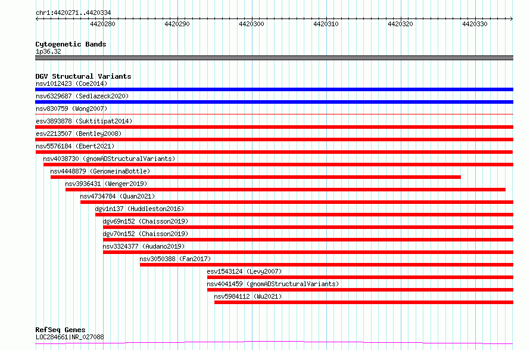Open esv1543124 (Levy2007) variant label
The width and height of the screenshot is (530, 350).
coord(244,271)
